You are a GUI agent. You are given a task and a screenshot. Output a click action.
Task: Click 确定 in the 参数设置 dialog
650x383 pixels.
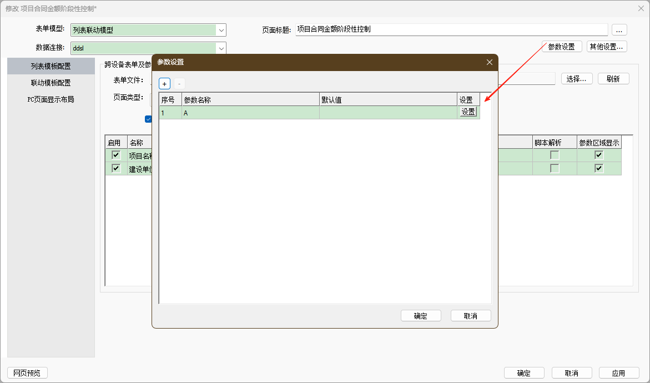[421, 316]
